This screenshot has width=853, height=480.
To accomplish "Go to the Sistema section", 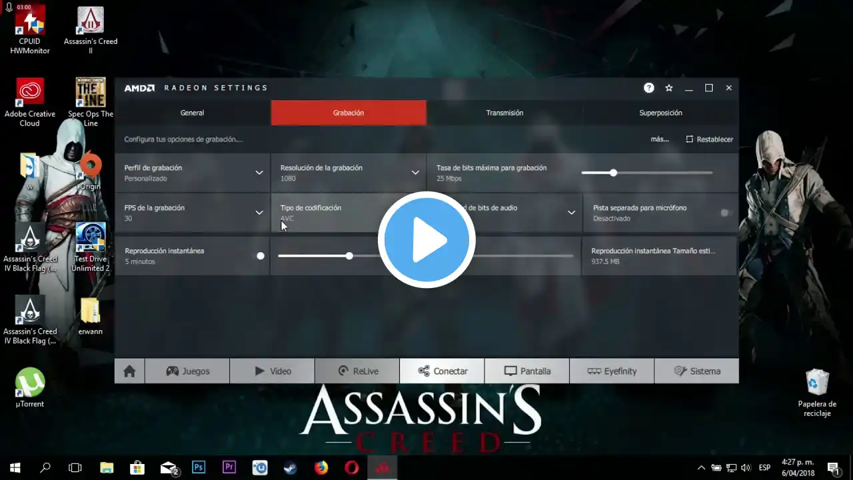I will tap(696, 371).
